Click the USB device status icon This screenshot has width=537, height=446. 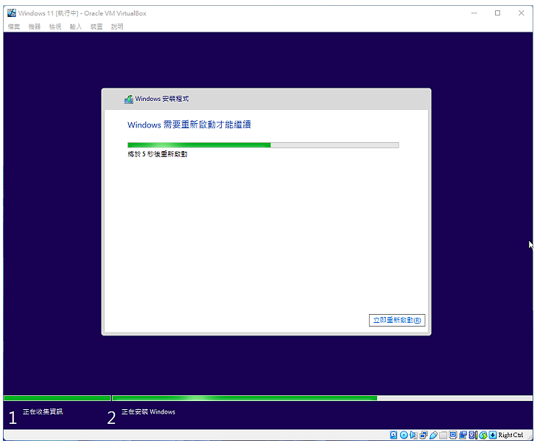click(x=434, y=435)
